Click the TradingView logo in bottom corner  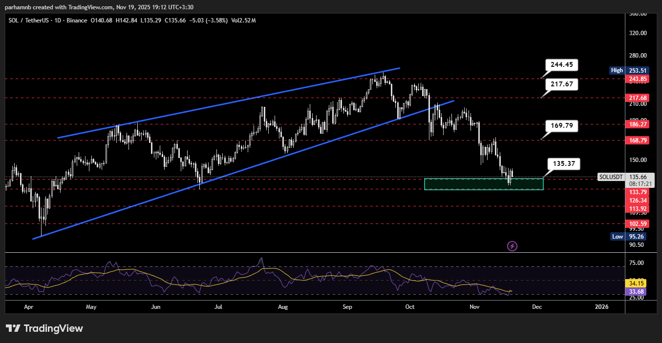click(44, 328)
